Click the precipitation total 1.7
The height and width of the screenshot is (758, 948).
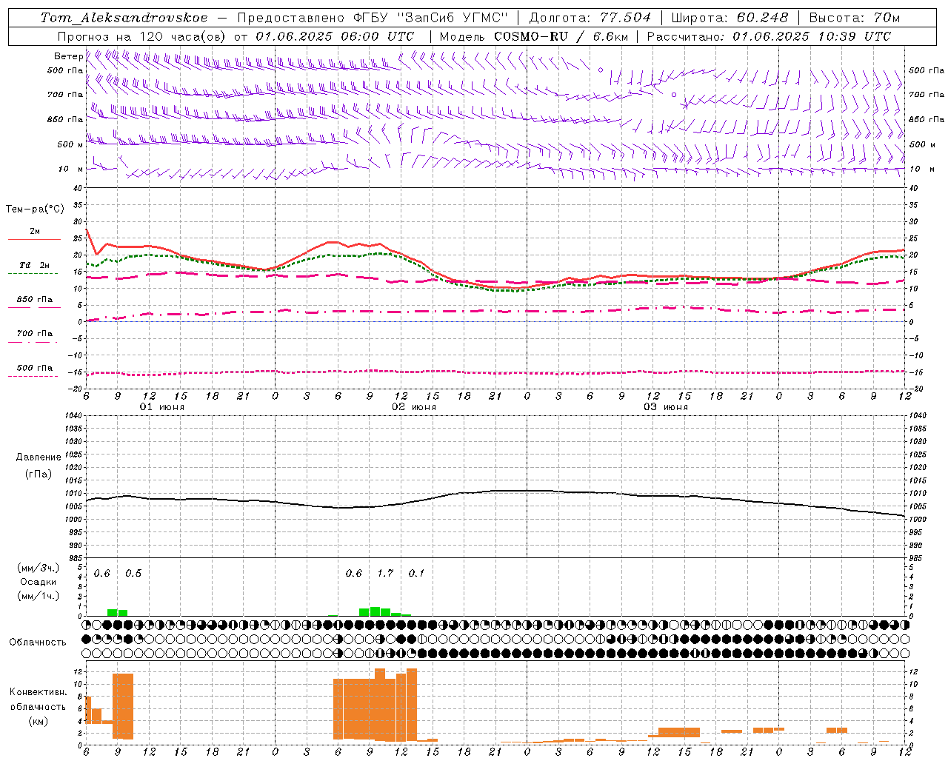385,574
